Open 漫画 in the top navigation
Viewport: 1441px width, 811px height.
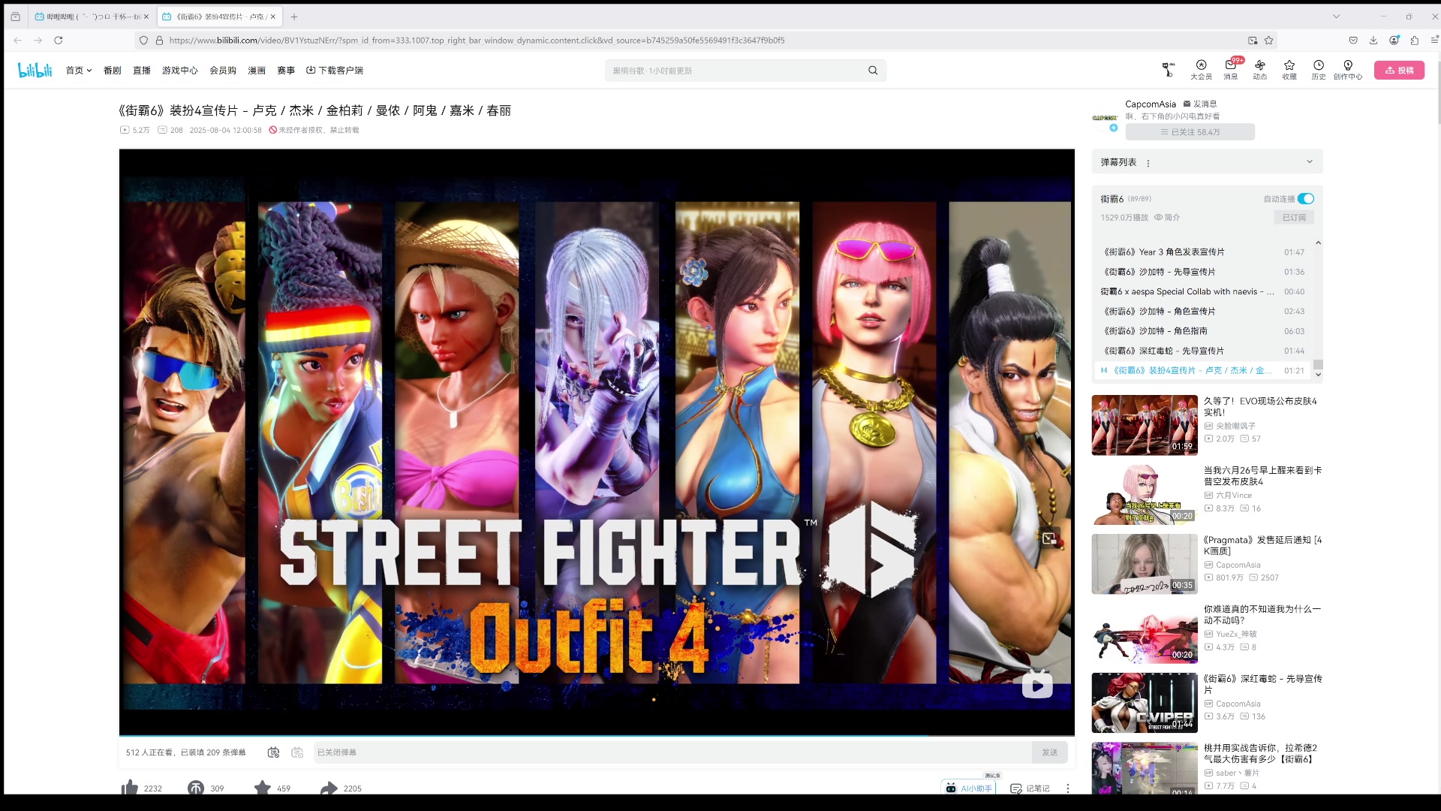(257, 70)
